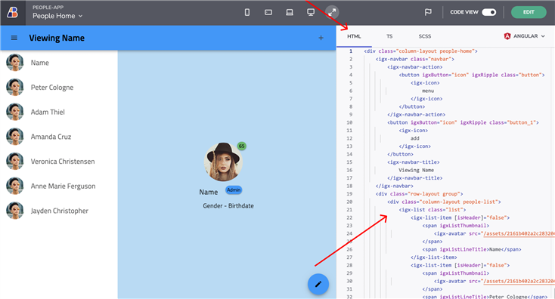Image resolution: width=555 pixels, height=299 pixels.
Task: Select Peter Cologne in people list
Action: tap(59, 88)
